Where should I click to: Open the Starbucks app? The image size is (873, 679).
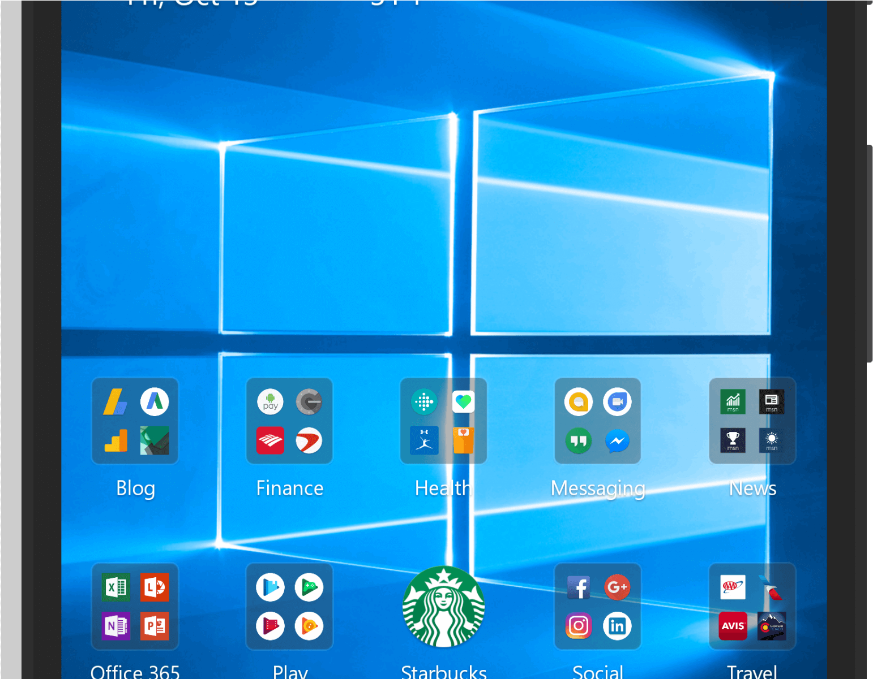tap(444, 607)
